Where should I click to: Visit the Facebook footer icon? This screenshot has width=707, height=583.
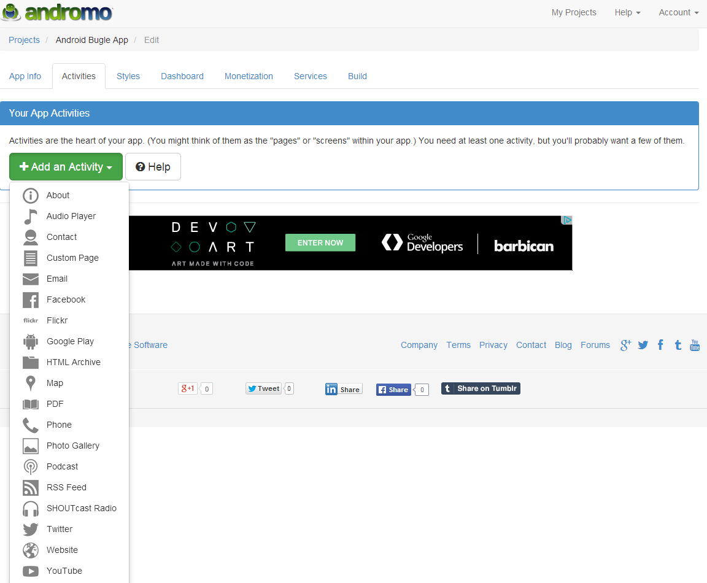(x=660, y=345)
